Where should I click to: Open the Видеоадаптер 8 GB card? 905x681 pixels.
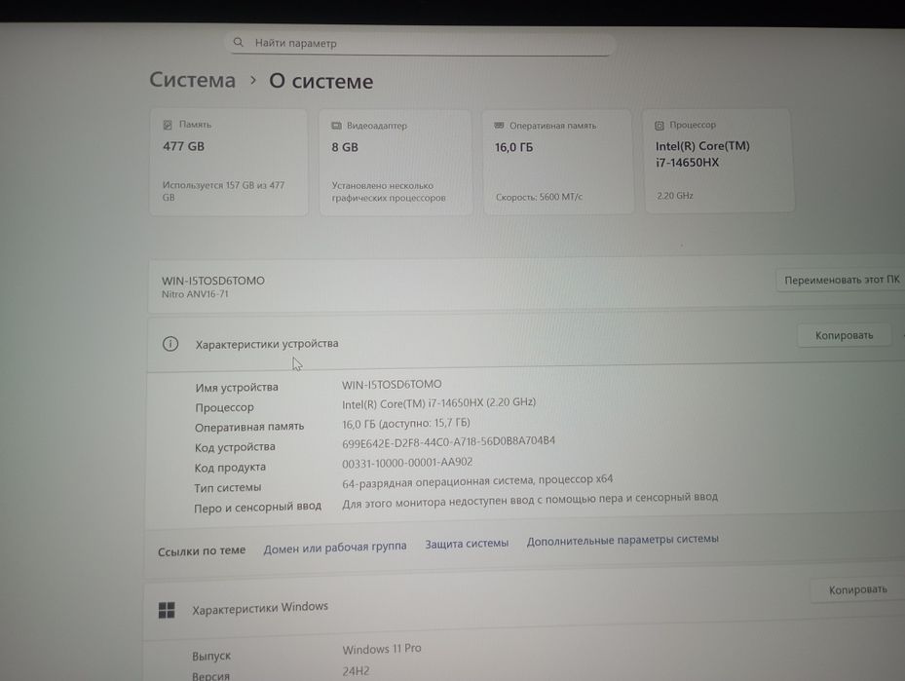pyautogui.click(x=396, y=162)
